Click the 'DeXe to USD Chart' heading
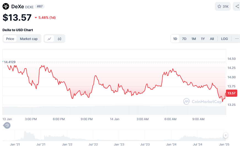The height and width of the screenshot is (148, 240). tap(18, 30)
